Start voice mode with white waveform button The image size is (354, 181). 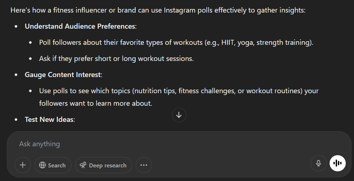[337, 163]
